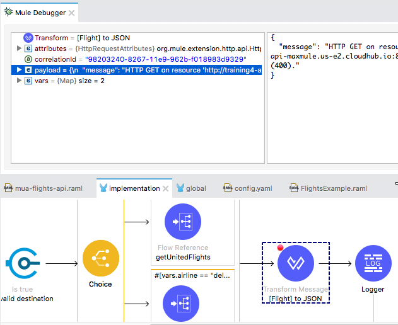Image resolution: width=398 pixels, height=325 pixels.
Task: Click the Logger label
Action: pyautogui.click(x=373, y=289)
